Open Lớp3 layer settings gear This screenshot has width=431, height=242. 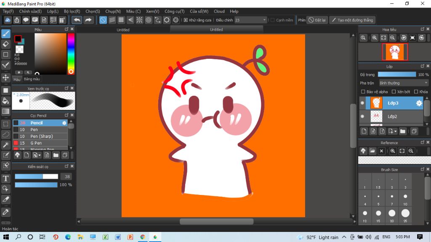419,103
